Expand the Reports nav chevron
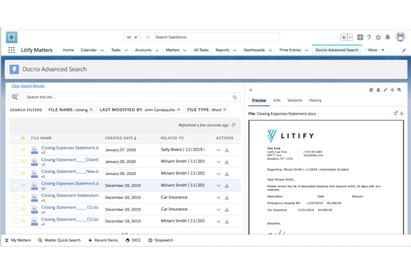 235,50
